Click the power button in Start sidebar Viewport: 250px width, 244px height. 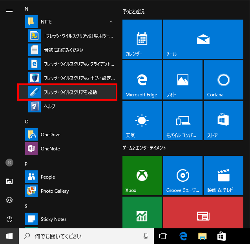(9, 219)
